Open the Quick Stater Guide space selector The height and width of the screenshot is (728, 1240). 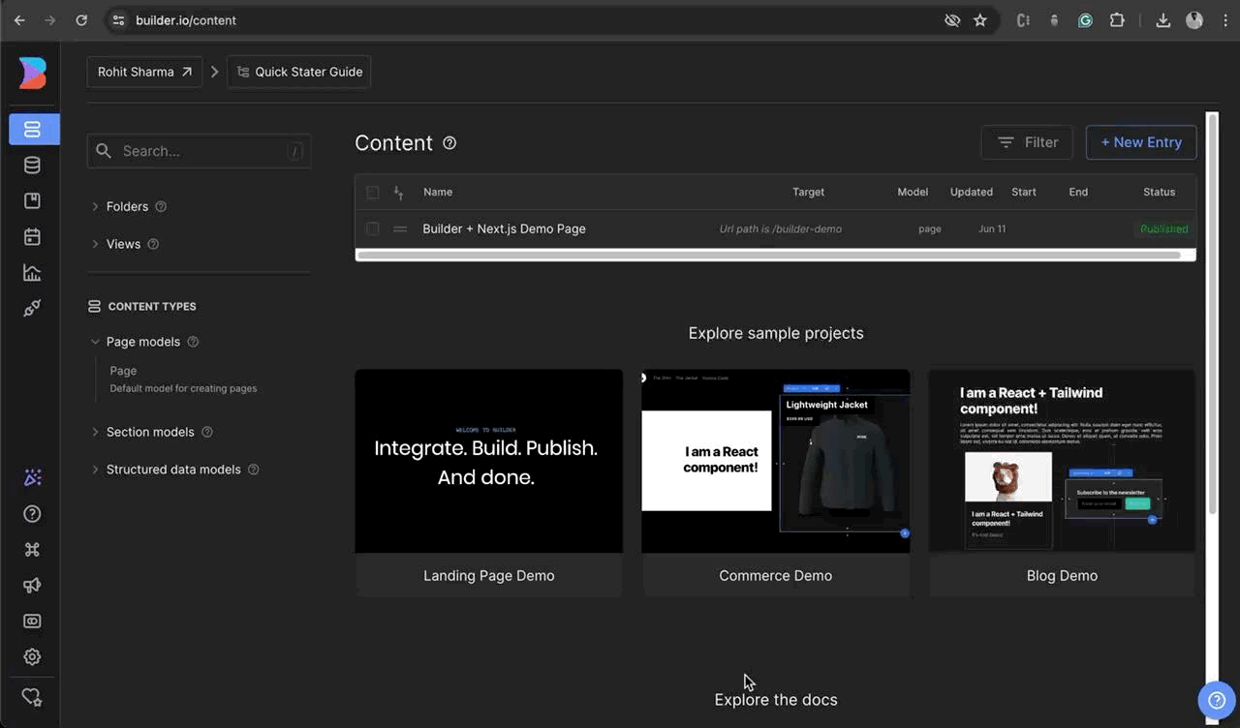pos(299,72)
